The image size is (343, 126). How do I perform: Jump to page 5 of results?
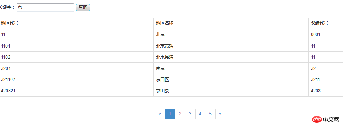pyautogui.click(x=210, y=114)
